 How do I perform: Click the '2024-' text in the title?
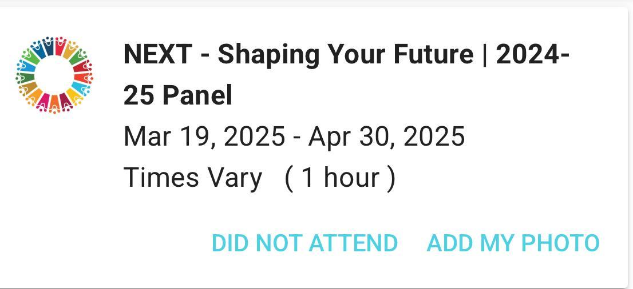pos(532,55)
